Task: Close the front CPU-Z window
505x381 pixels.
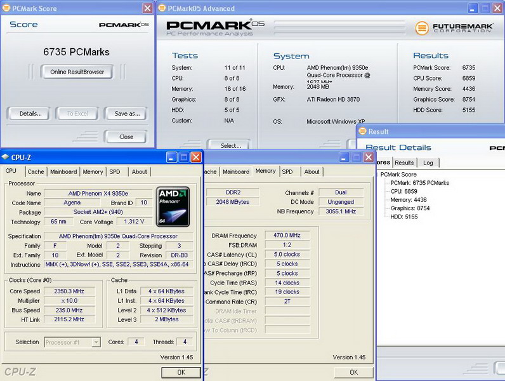Action: 196,157
